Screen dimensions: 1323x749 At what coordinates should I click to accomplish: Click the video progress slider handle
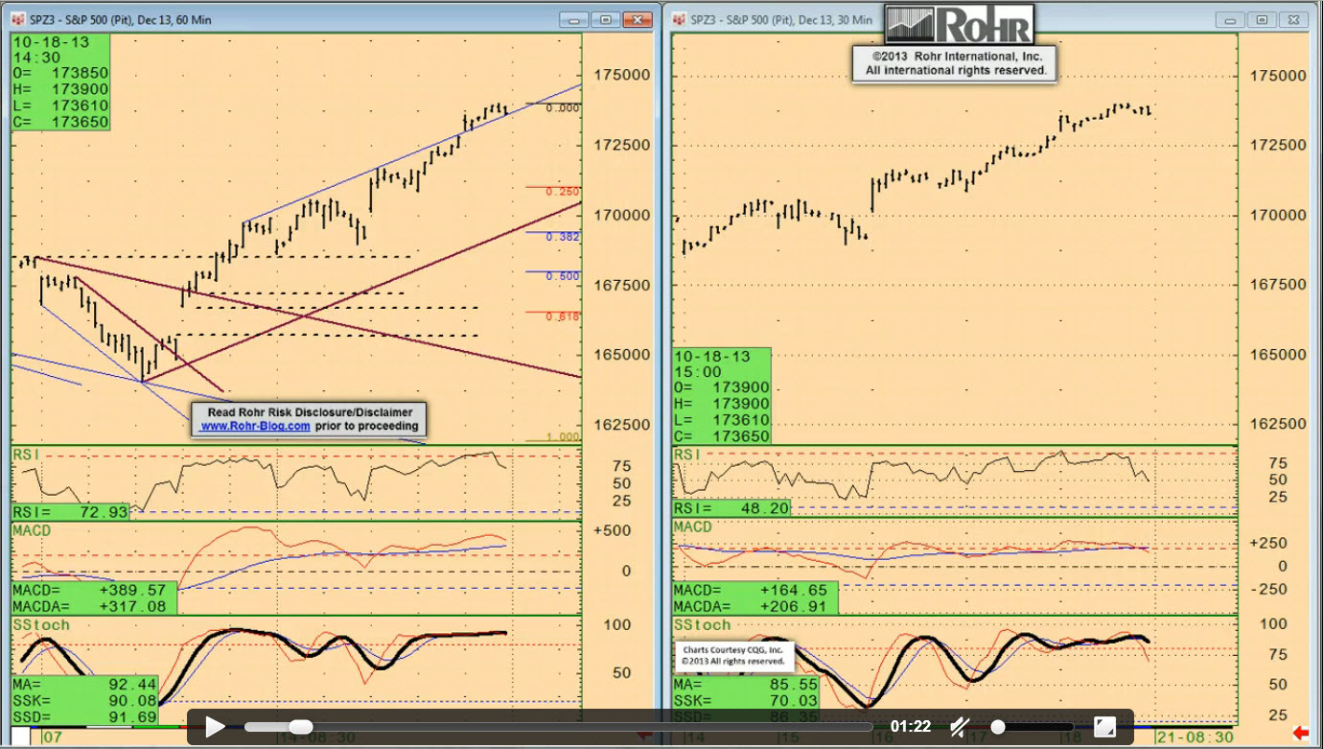point(300,727)
